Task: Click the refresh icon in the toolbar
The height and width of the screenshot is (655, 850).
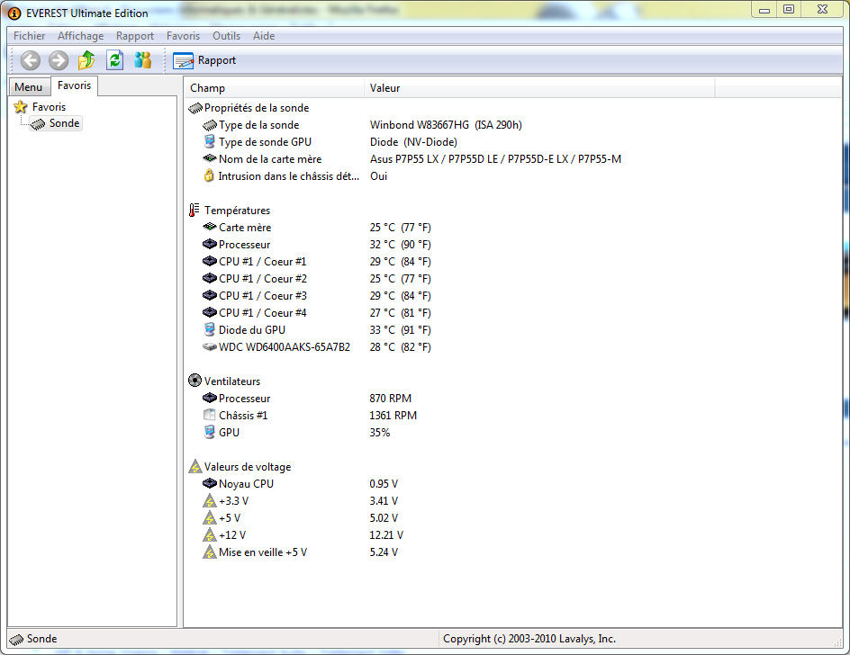Action: (114, 59)
